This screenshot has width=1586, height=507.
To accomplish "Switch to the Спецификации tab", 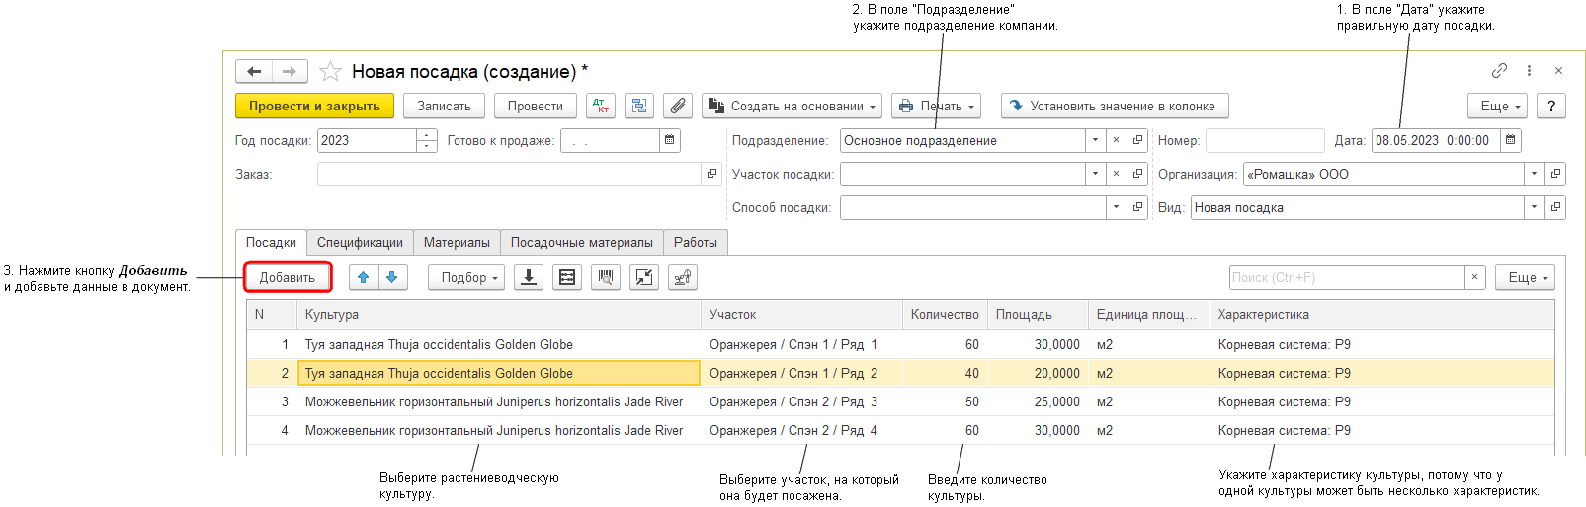I will (360, 242).
